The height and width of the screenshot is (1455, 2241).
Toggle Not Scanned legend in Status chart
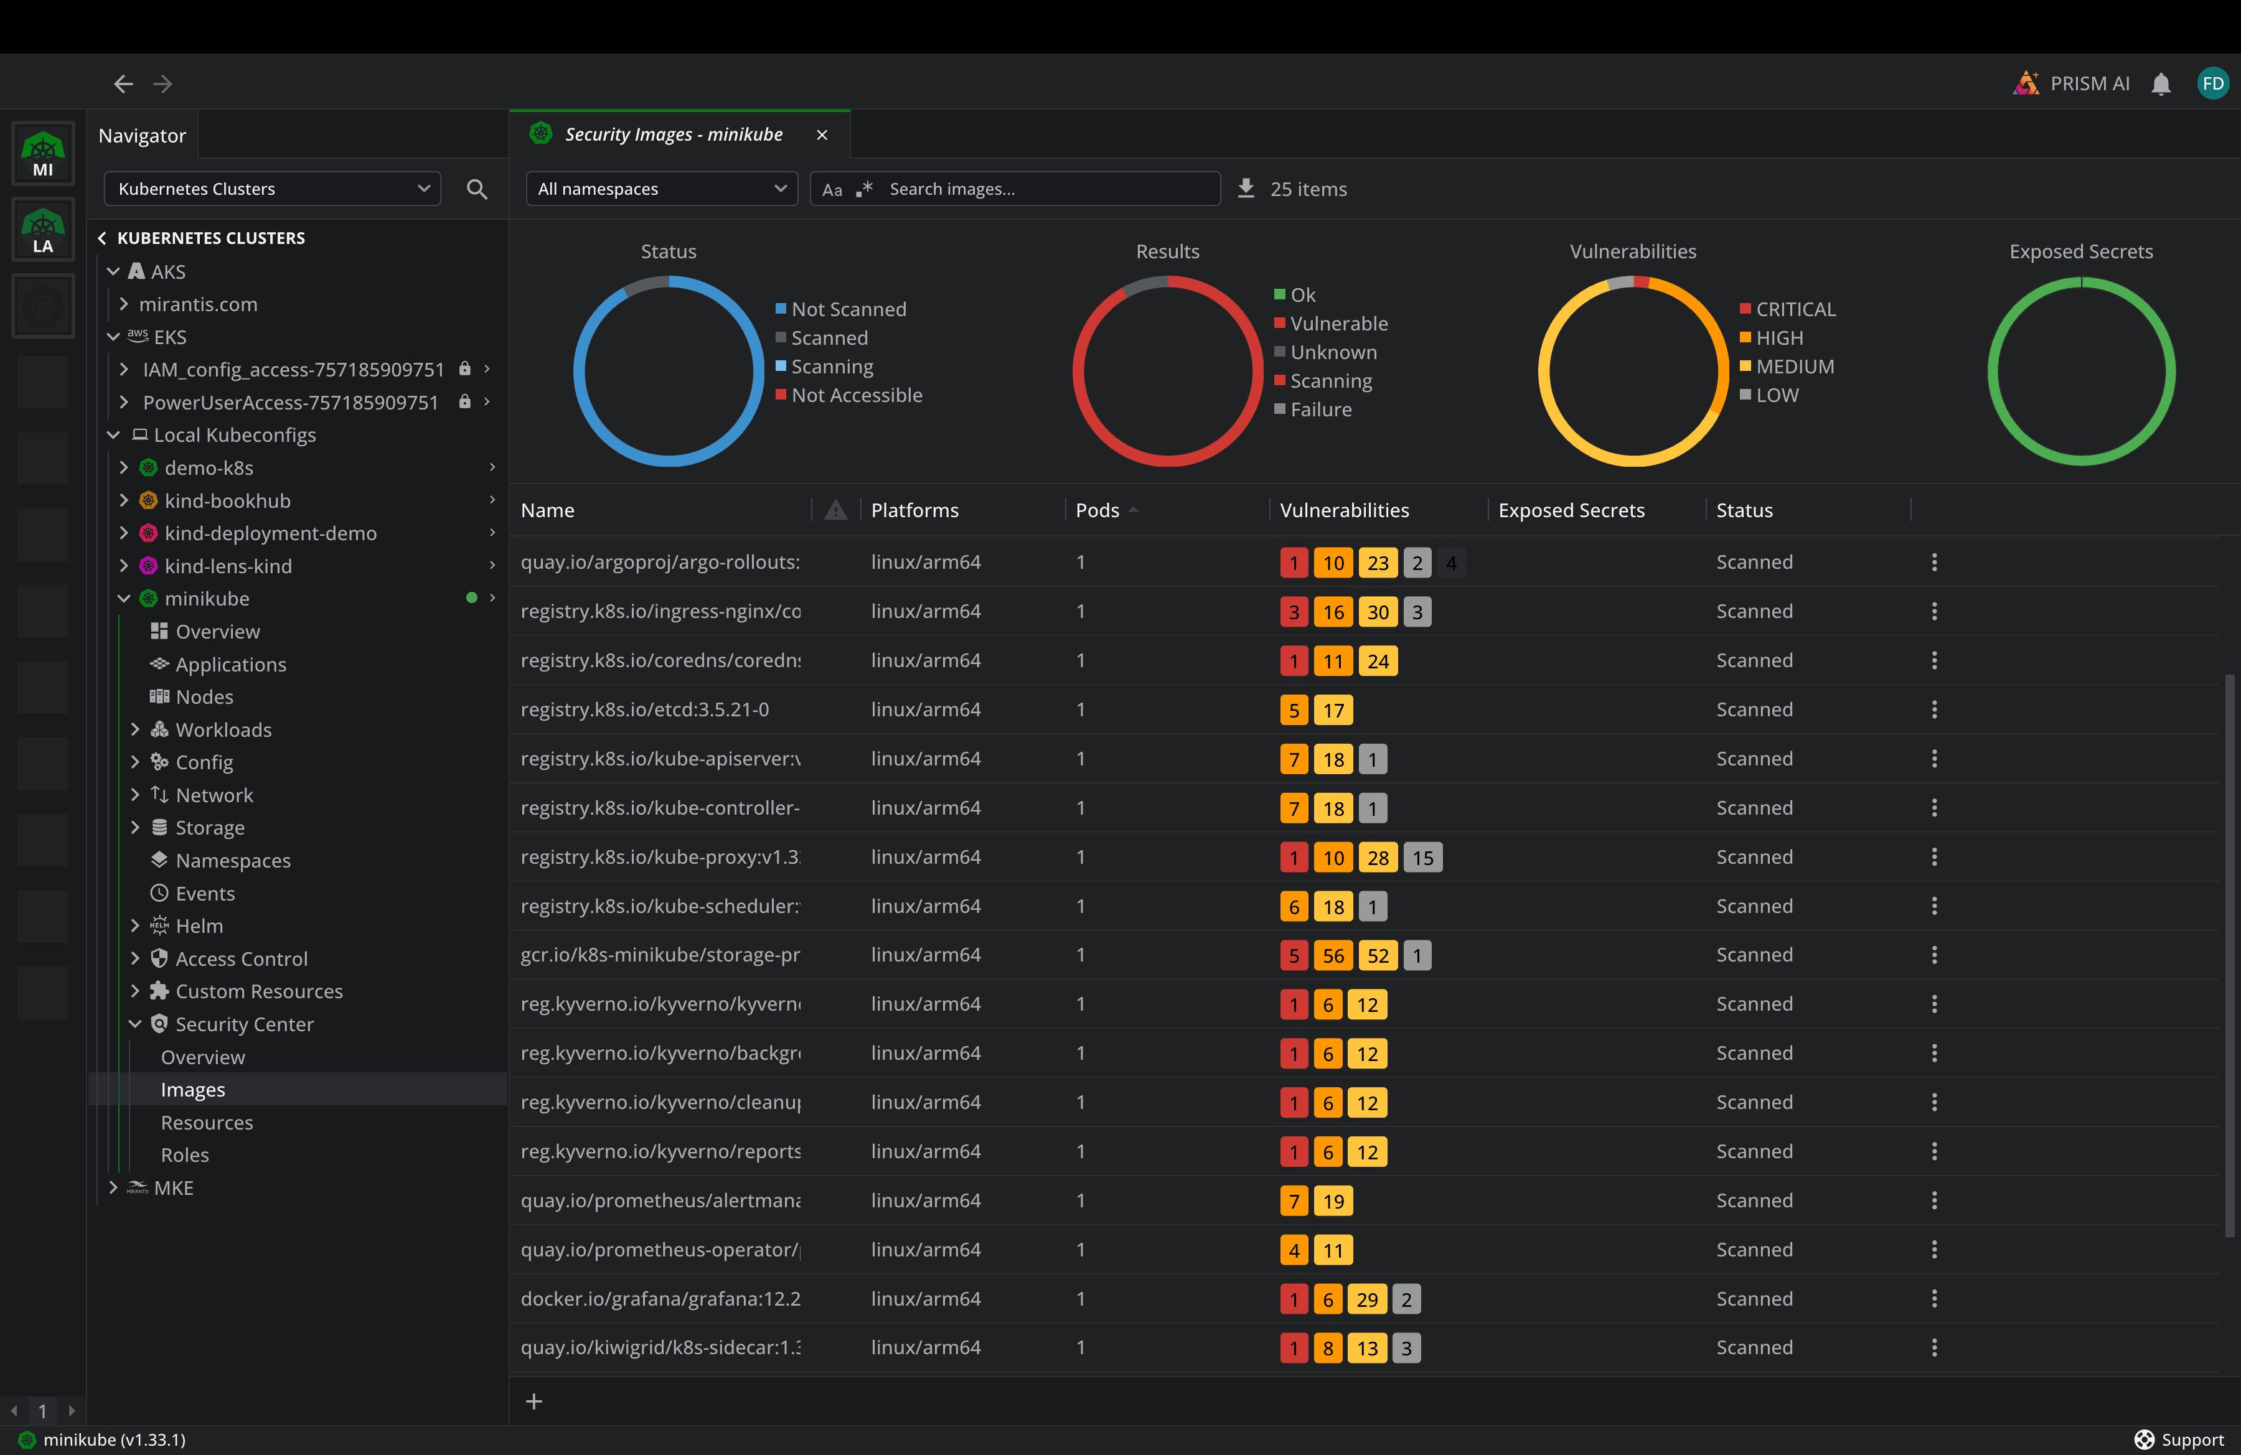tap(847, 309)
